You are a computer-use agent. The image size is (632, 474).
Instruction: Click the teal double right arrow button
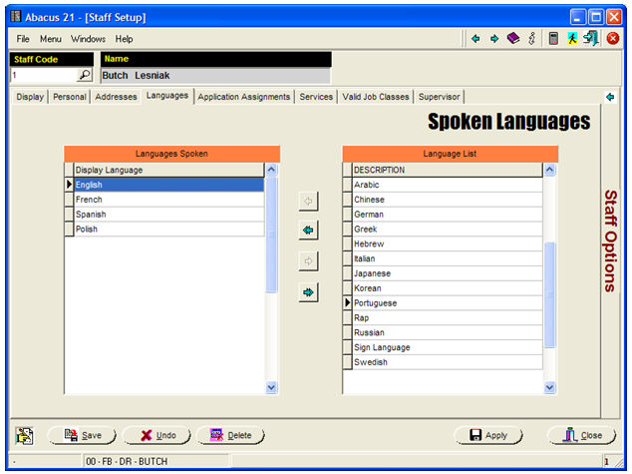[x=308, y=292]
